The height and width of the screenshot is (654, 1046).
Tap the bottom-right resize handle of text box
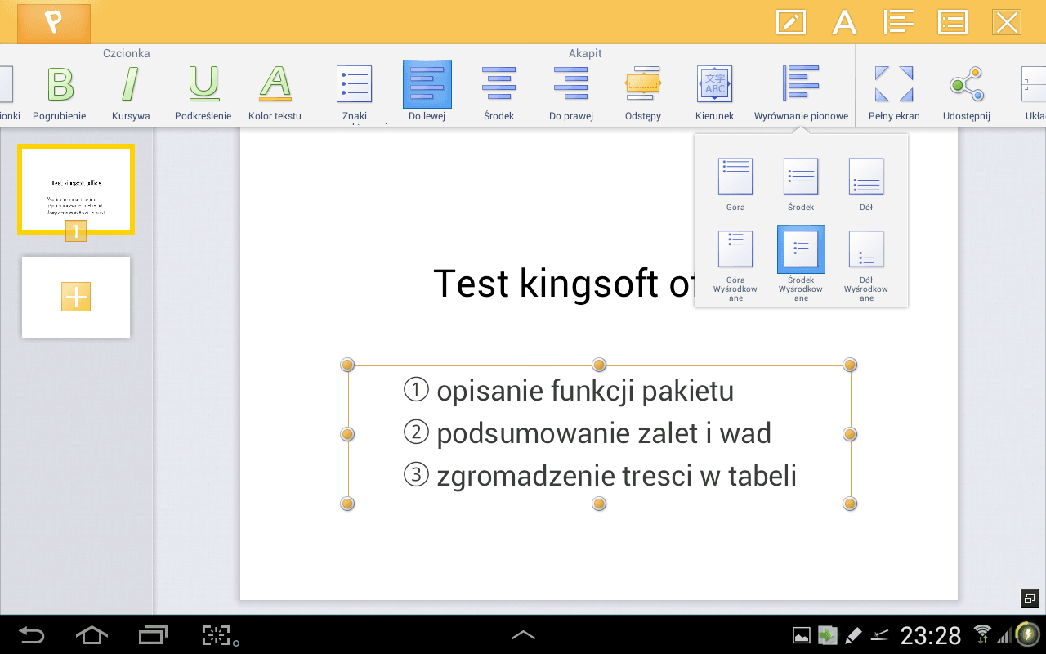click(x=850, y=504)
